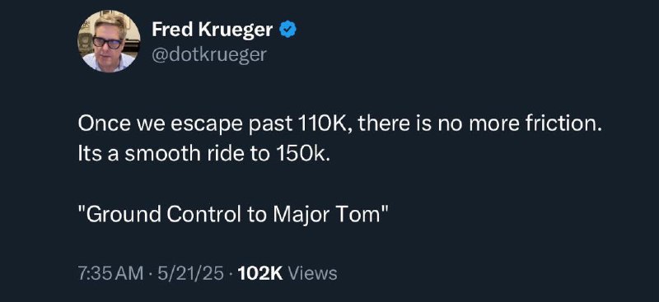
Task: Click the 150k figure in the tweet
Action: click(x=300, y=155)
